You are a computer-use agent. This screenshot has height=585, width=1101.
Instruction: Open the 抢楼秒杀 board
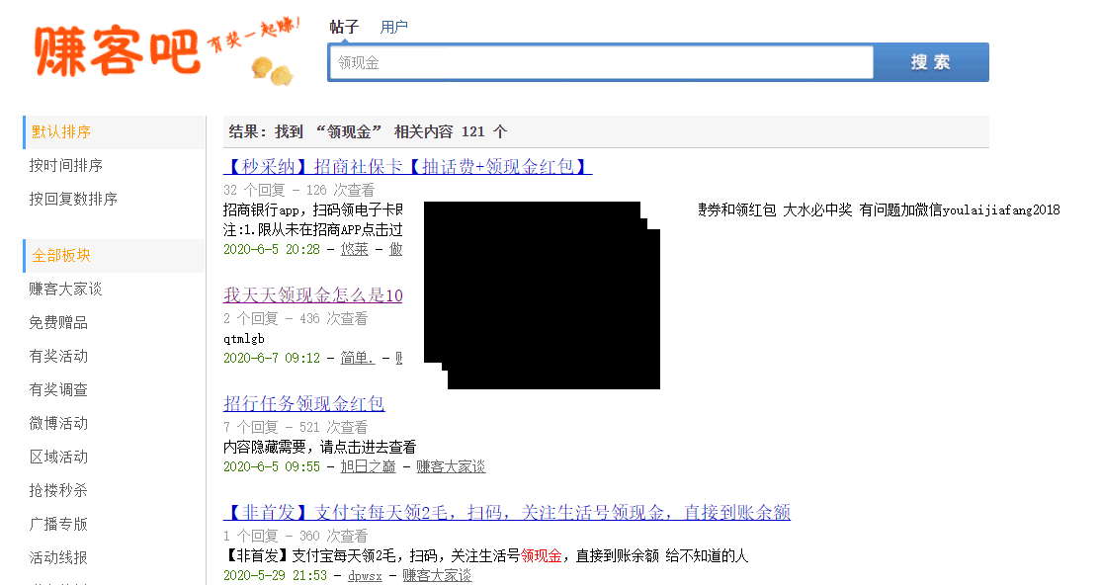point(58,491)
